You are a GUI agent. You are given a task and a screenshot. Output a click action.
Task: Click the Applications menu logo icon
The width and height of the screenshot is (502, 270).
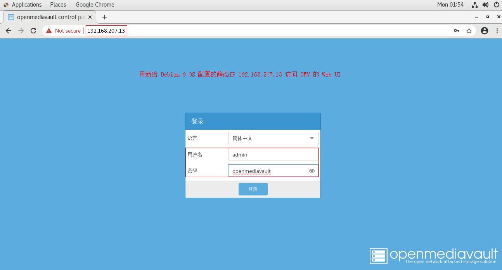tap(6, 5)
